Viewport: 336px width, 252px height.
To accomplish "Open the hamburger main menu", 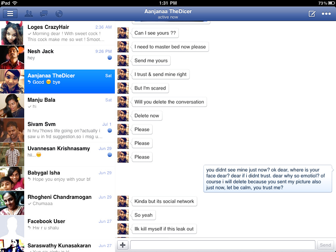I will [10, 14].
